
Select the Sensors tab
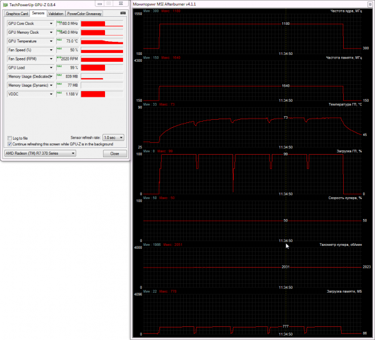[38, 13]
